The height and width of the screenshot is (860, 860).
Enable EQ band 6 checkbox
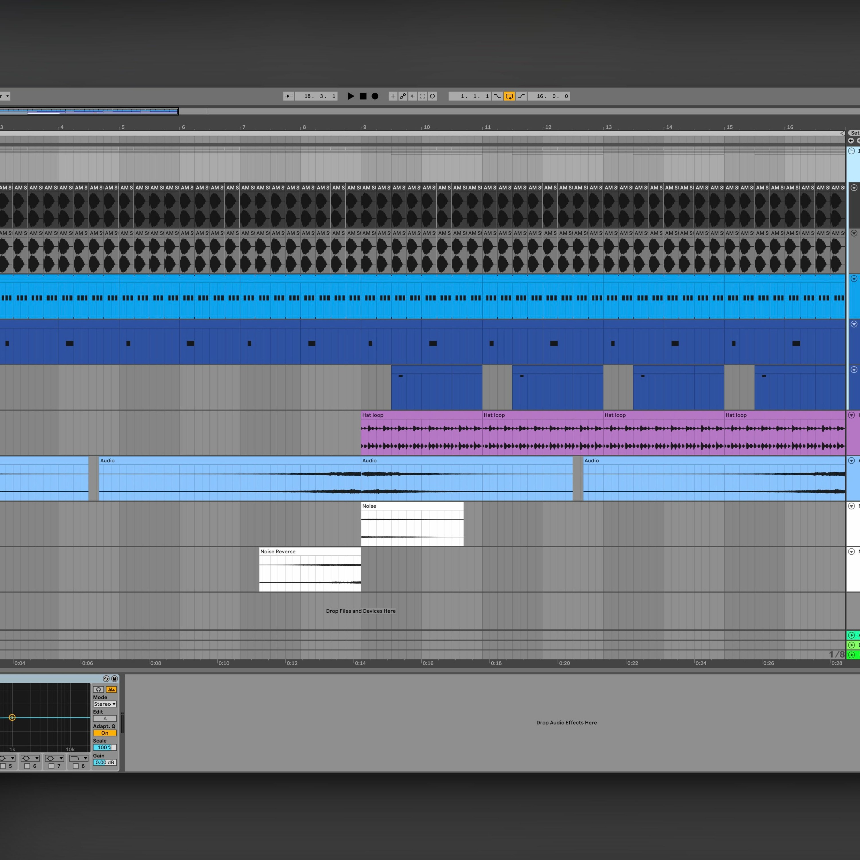pos(27,766)
